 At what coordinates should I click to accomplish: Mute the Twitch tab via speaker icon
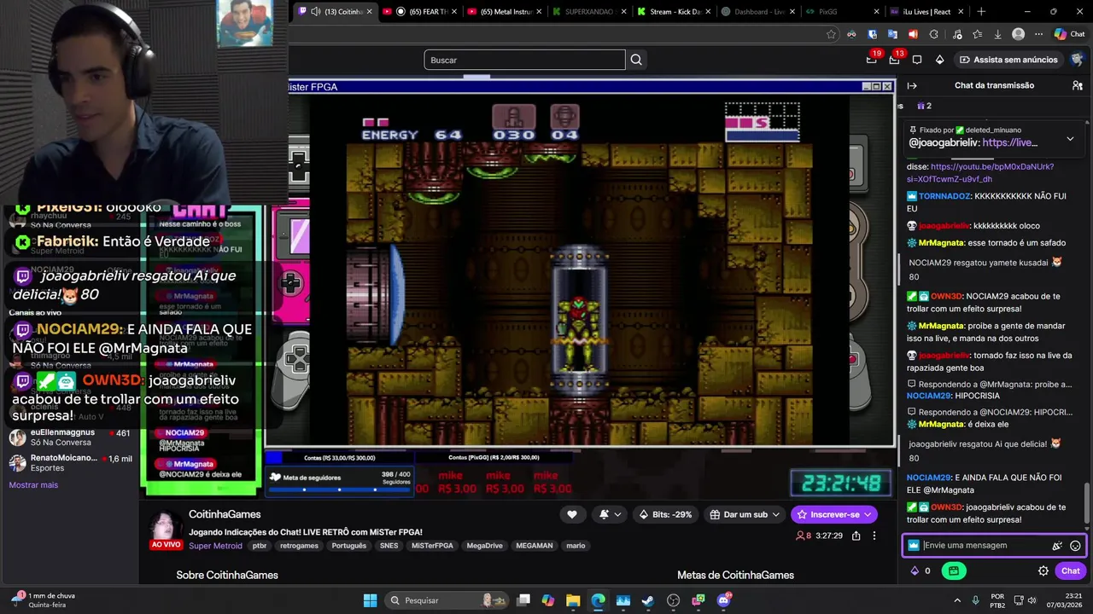pos(315,12)
